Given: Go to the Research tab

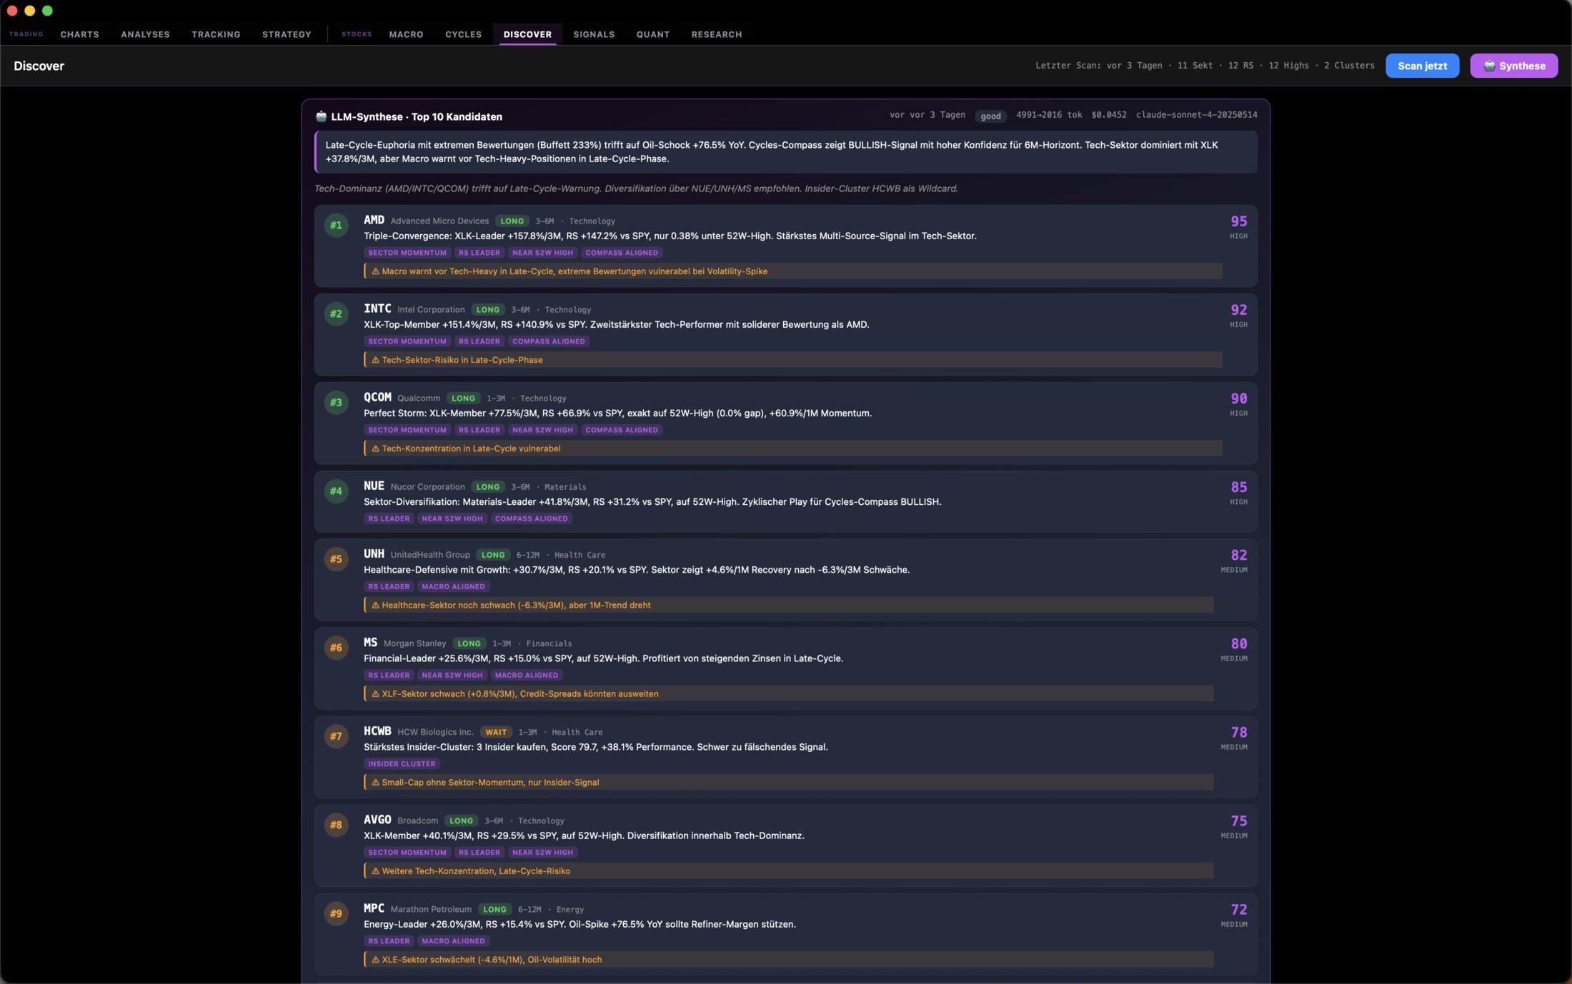Looking at the screenshot, I should (x=717, y=34).
